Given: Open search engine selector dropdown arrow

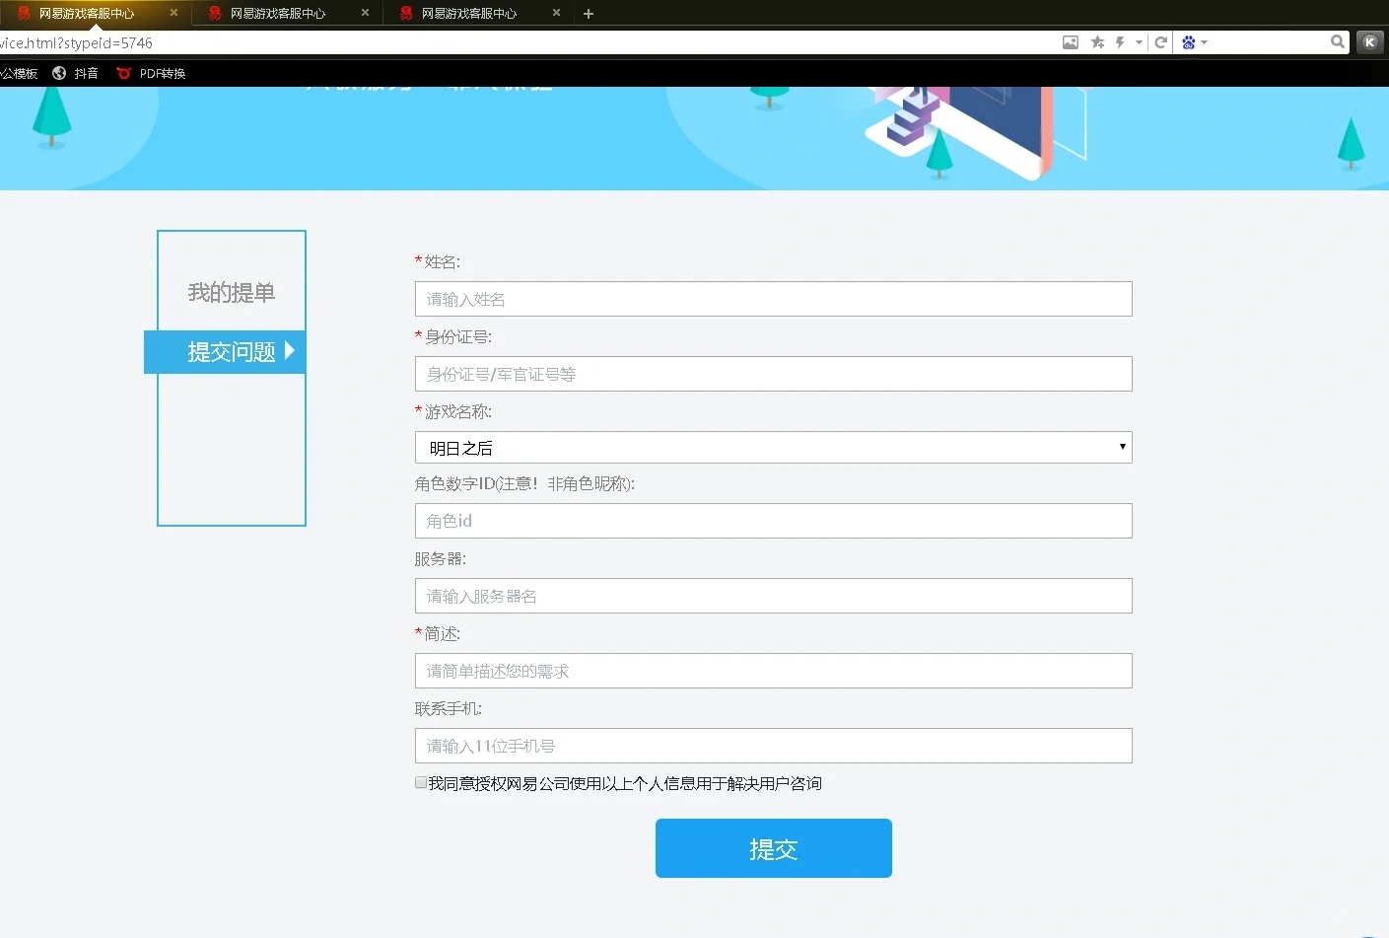Looking at the screenshot, I should (1204, 42).
